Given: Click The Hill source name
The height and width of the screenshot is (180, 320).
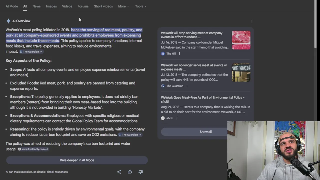Looking at the screenshot, I should pos(171,53).
